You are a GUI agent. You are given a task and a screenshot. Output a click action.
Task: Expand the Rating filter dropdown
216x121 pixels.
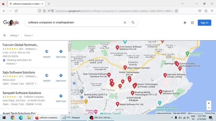[15, 35]
